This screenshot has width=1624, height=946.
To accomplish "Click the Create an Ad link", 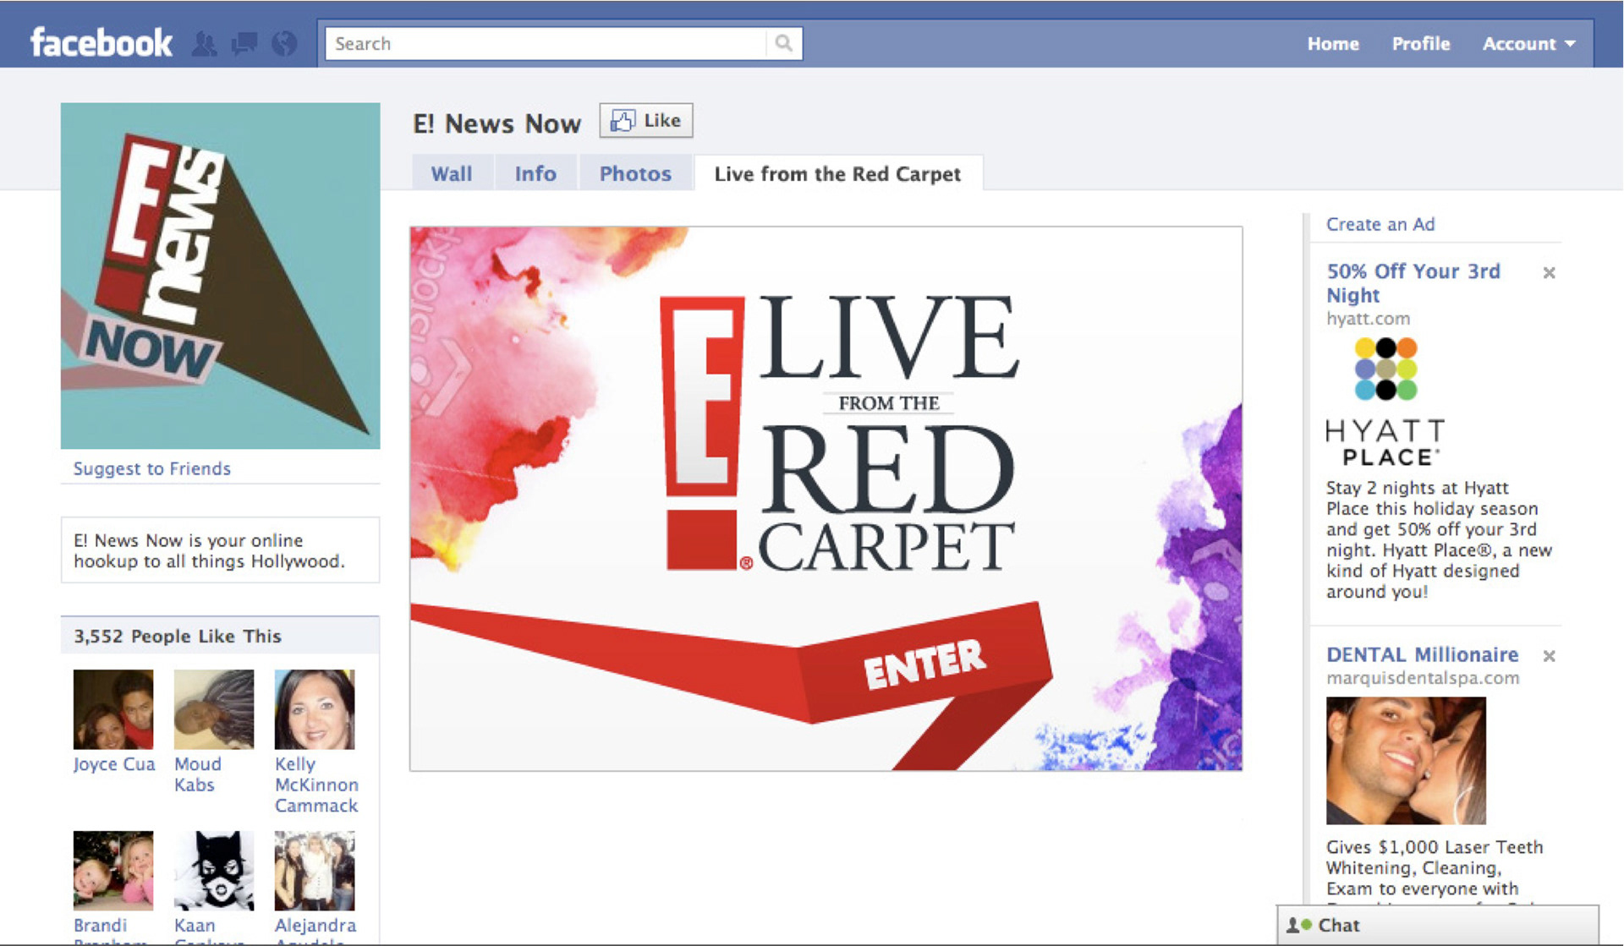I will point(1380,224).
